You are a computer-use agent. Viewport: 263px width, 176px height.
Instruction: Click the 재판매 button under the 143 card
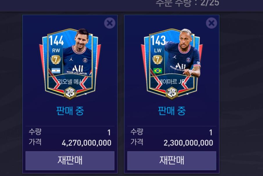[x=172, y=161]
